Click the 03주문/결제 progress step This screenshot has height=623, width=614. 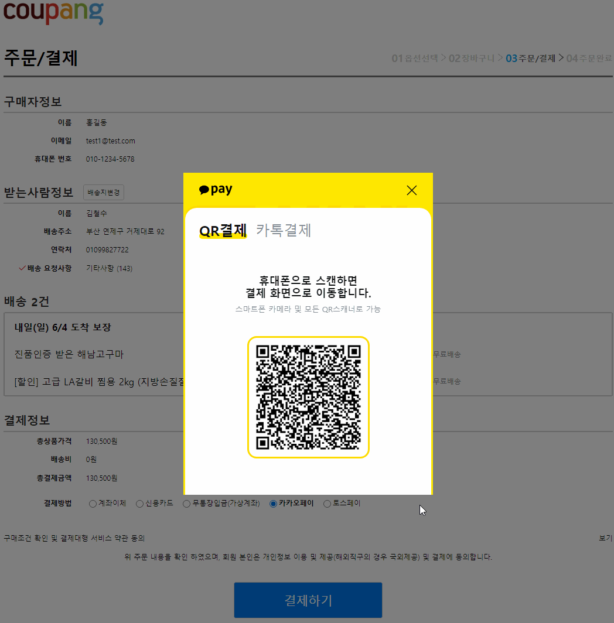click(530, 58)
